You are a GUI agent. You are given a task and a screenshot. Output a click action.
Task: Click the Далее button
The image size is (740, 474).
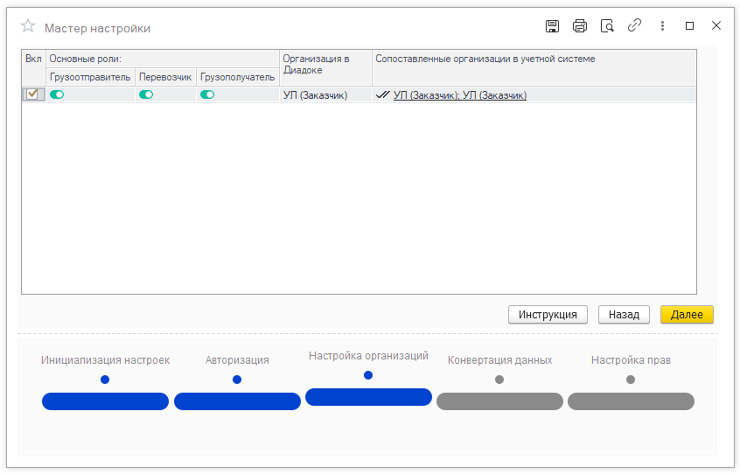(687, 315)
